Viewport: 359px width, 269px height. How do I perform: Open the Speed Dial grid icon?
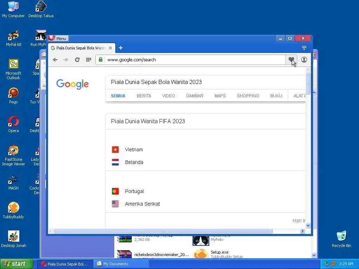(89, 60)
